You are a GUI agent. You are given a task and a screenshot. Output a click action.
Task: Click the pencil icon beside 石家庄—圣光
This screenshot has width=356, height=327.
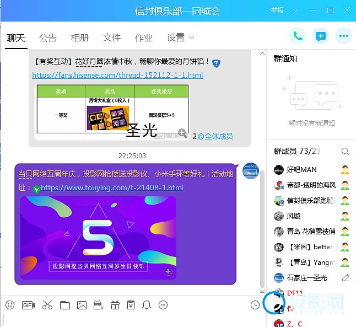click(x=346, y=278)
